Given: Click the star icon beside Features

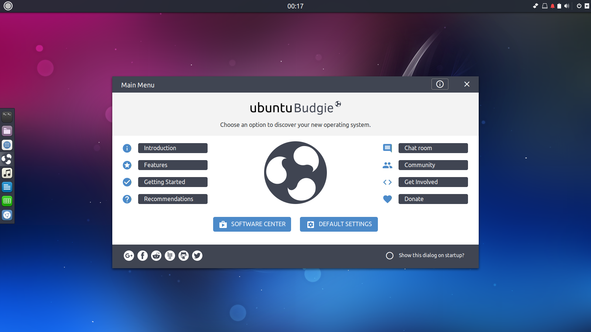Looking at the screenshot, I should tap(127, 165).
